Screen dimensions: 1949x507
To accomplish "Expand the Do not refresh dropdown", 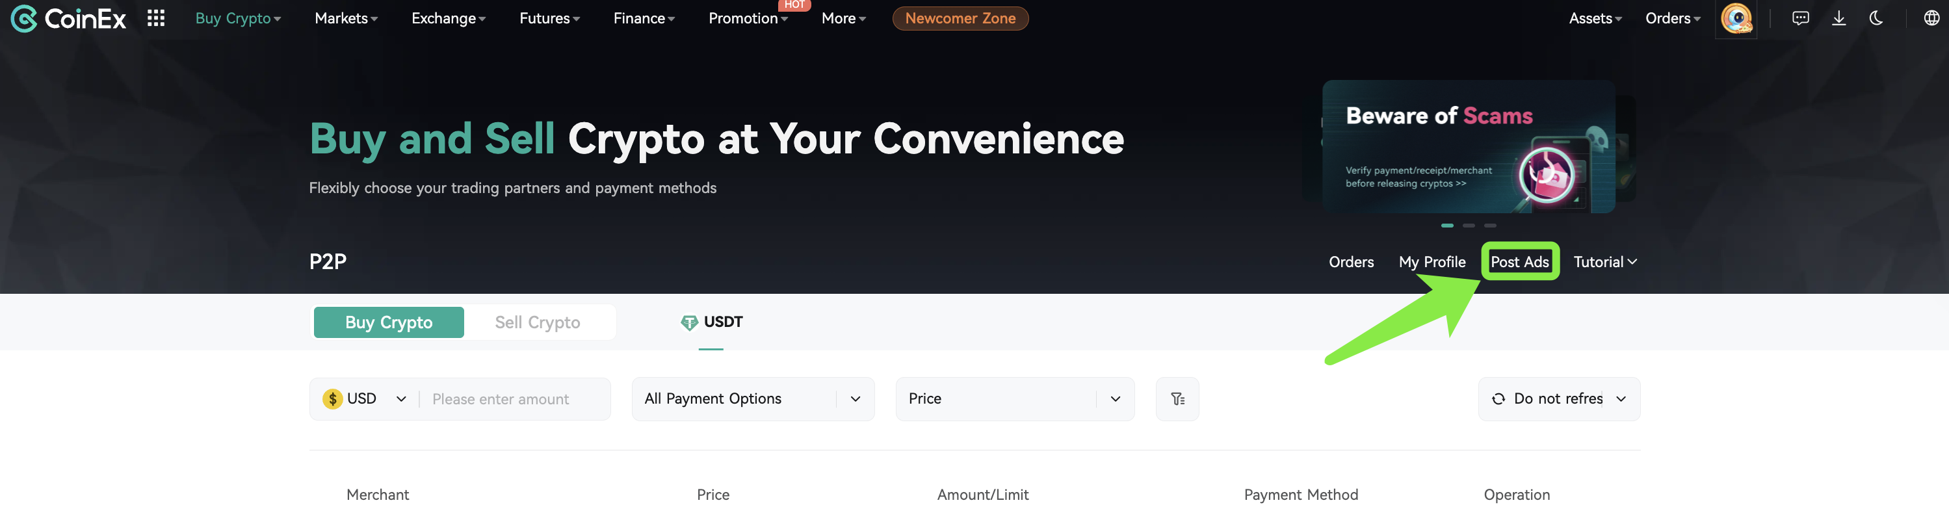I will [x=1558, y=399].
